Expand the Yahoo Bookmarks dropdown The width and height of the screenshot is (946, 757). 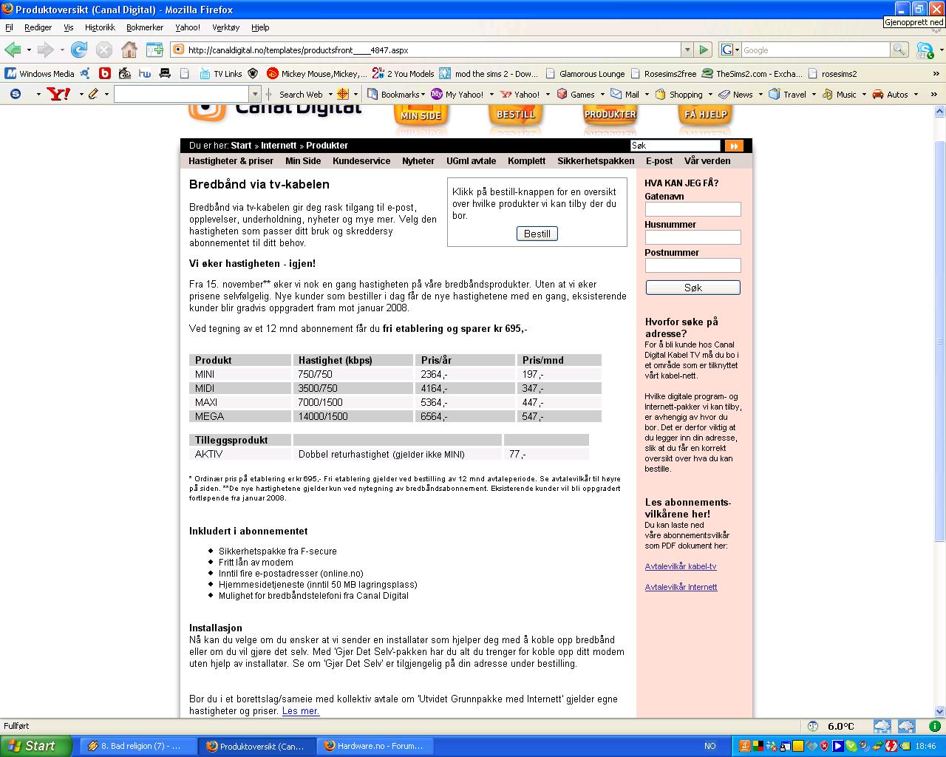[421, 94]
